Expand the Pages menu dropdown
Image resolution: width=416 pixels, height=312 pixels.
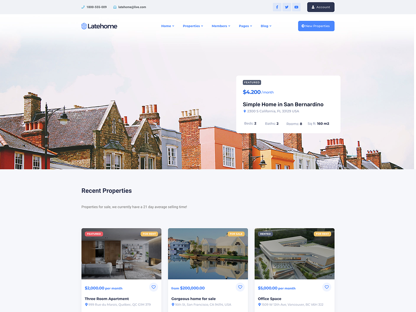[245, 26]
